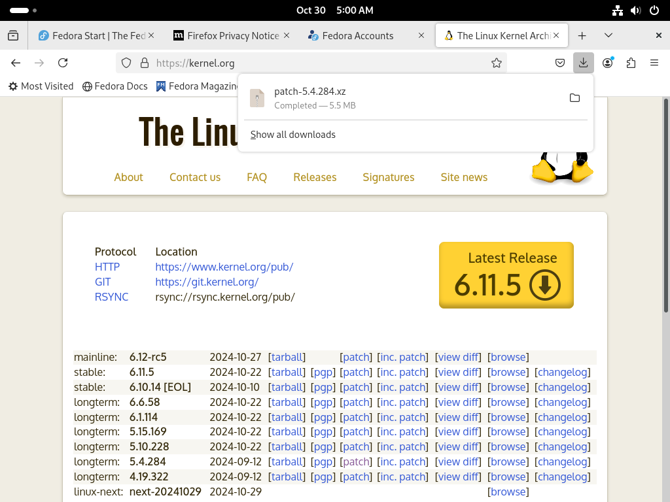This screenshot has height=502, width=670.
Task: Open the system volume icon
Action: coord(636,10)
